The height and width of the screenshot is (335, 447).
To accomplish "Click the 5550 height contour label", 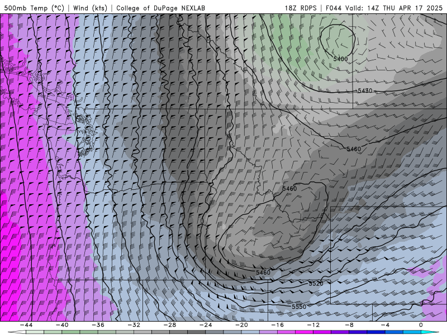I will click(x=299, y=307).
